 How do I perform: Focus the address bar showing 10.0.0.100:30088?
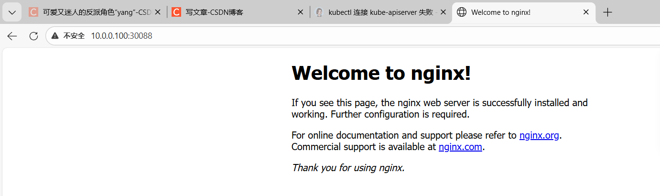coord(353,36)
